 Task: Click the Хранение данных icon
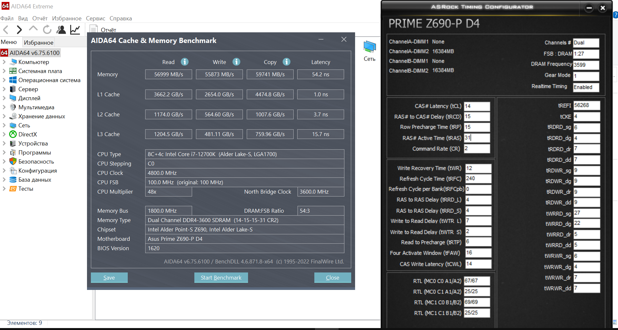[x=13, y=116]
